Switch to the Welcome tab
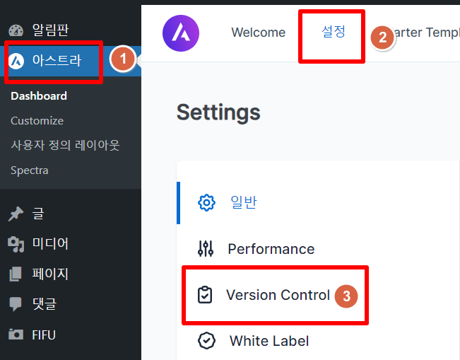The height and width of the screenshot is (360, 460). click(258, 33)
